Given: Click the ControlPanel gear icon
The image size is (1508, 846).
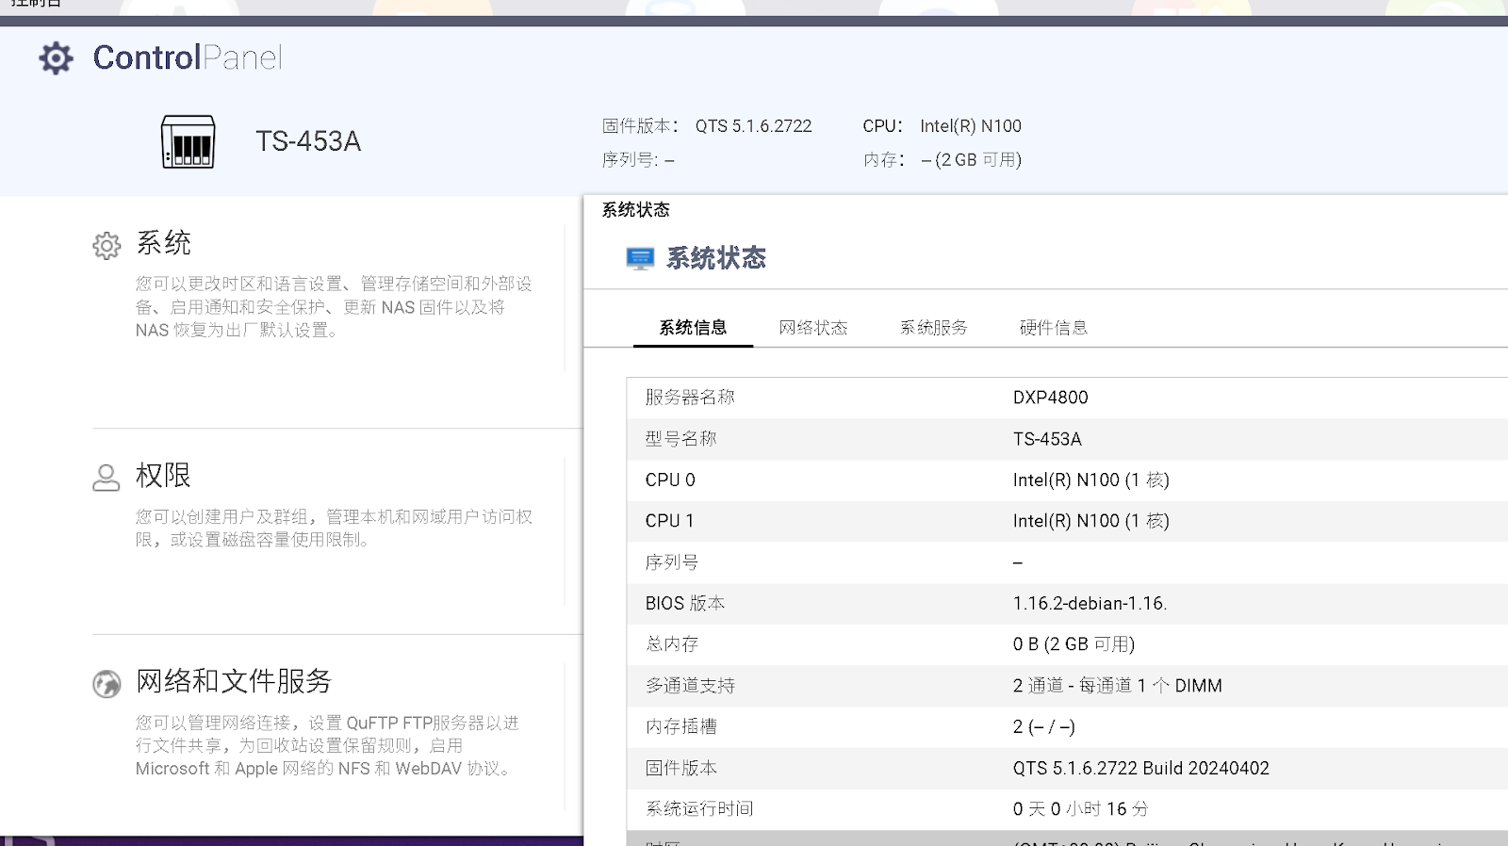Looking at the screenshot, I should point(56,58).
